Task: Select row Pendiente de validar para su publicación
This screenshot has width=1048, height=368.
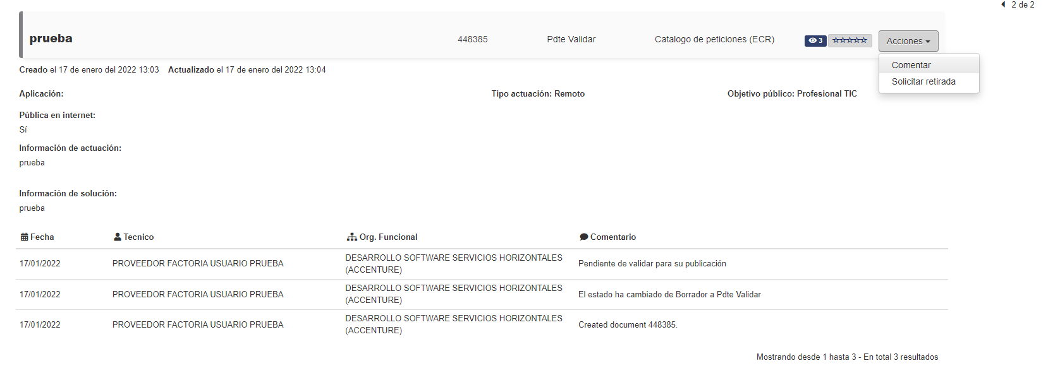Action: click(x=482, y=264)
